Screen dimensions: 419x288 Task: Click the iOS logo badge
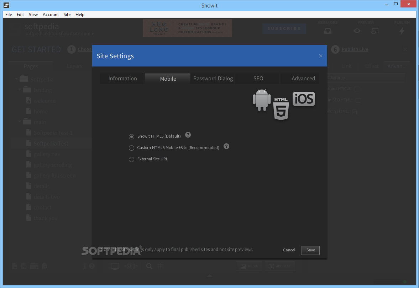pyautogui.click(x=304, y=99)
